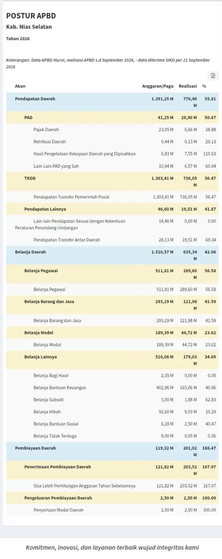Click Pendapatan Transfer Pemerintah Pusat row
The image size is (222, 559).
click(x=112, y=197)
